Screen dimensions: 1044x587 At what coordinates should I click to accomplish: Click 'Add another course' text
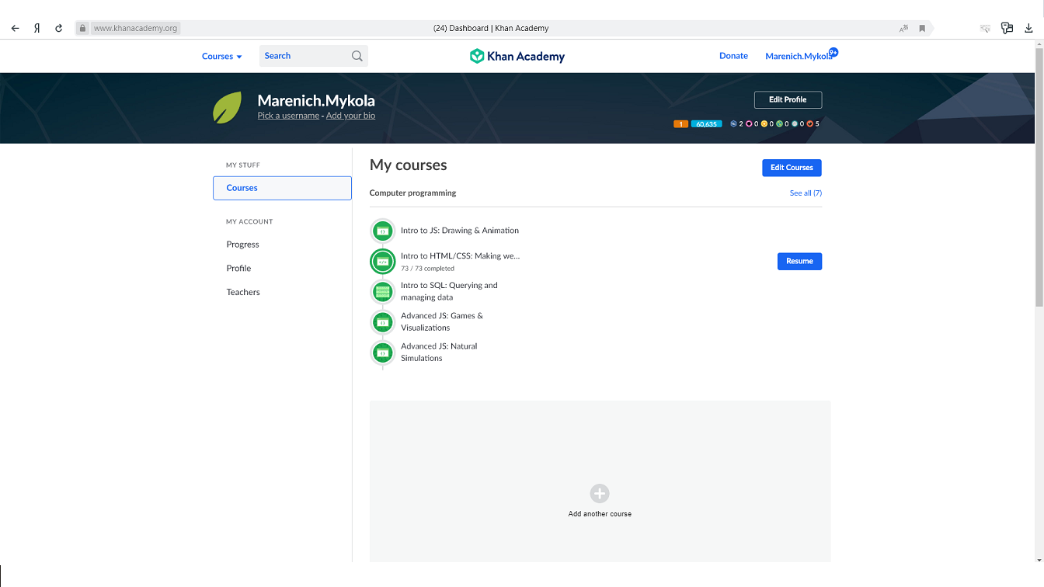pos(600,514)
